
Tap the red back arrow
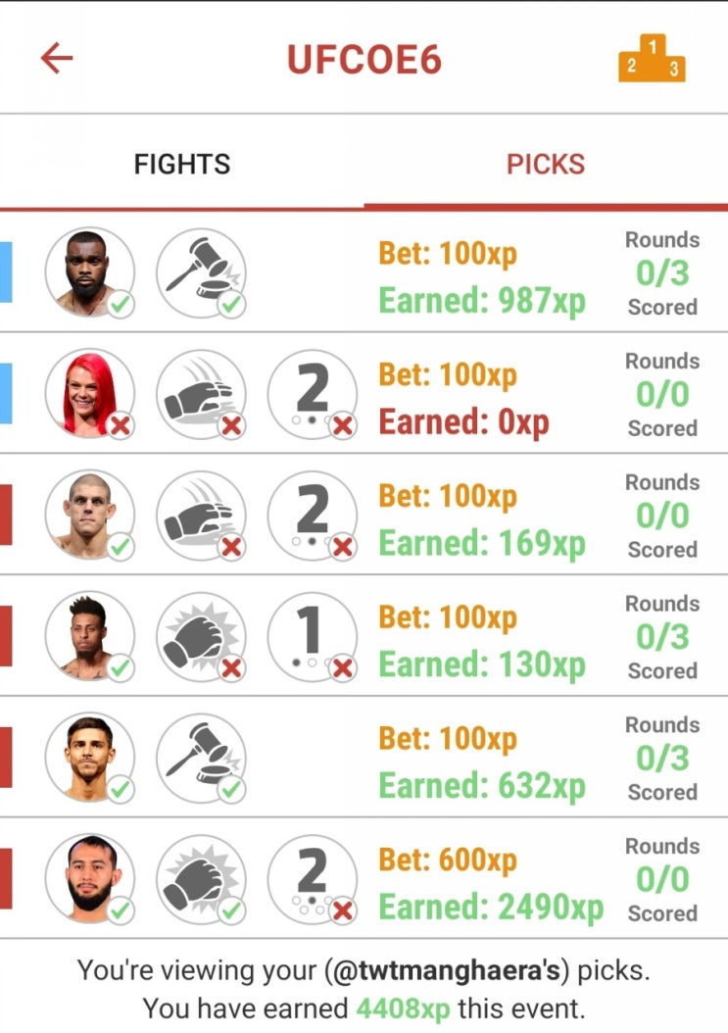(x=57, y=58)
